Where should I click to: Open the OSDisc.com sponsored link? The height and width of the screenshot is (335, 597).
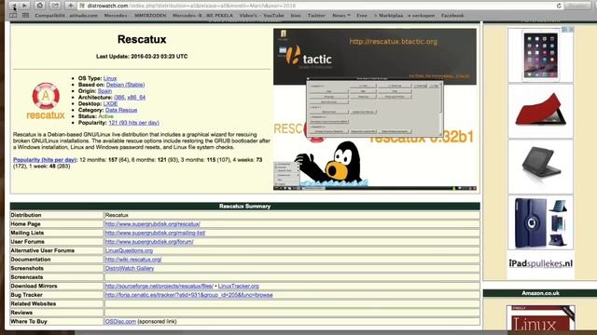click(120, 321)
